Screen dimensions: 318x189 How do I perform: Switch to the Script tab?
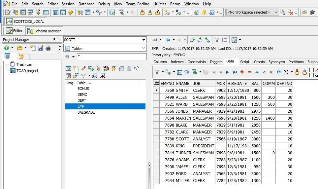244,62
